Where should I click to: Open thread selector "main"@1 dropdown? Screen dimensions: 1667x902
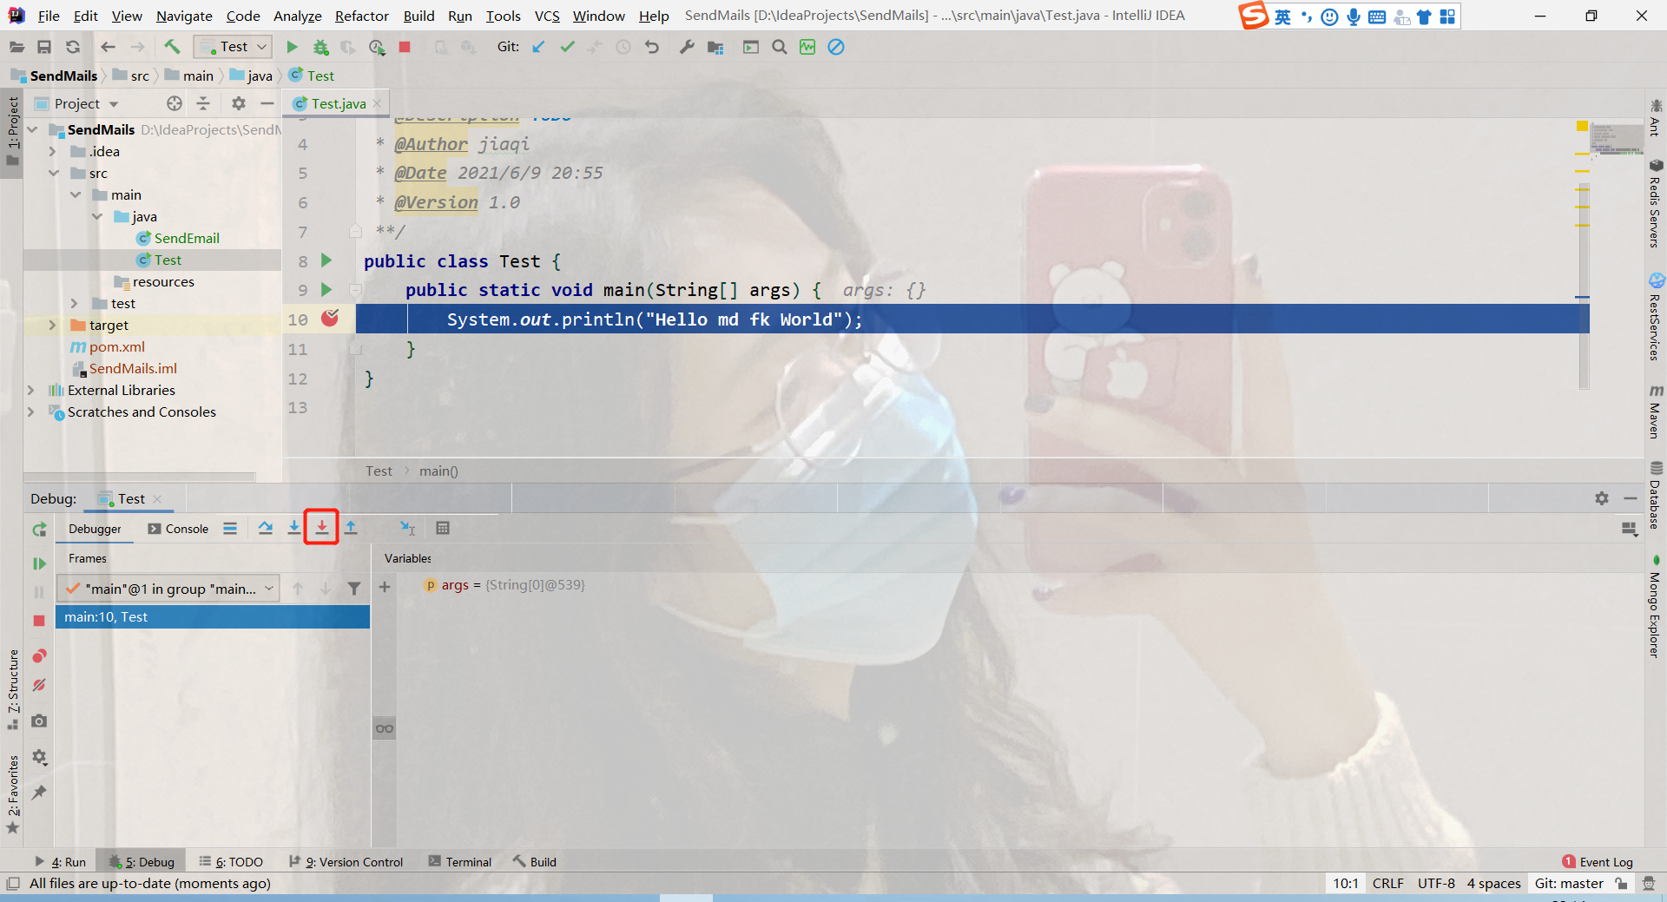coord(168,589)
